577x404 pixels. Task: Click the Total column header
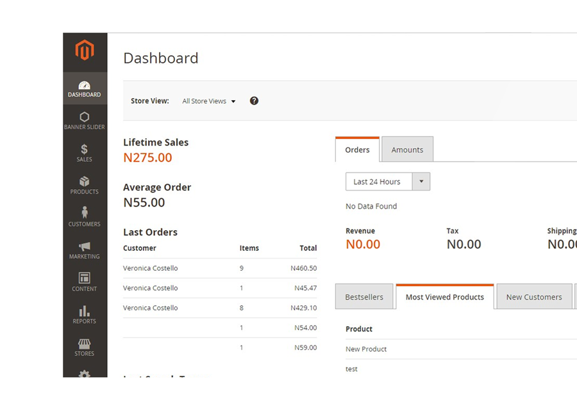[x=308, y=248]
